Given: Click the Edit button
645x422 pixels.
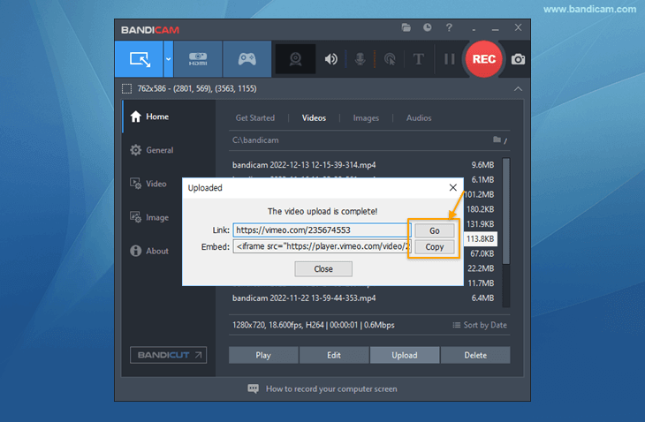Looking at the screenshot, I should point(334,355).
